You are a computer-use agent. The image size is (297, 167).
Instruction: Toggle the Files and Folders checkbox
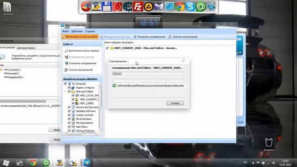coord(69,91)
